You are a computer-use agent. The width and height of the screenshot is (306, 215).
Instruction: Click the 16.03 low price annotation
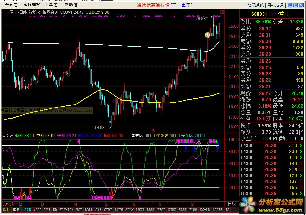pos(99,128)
